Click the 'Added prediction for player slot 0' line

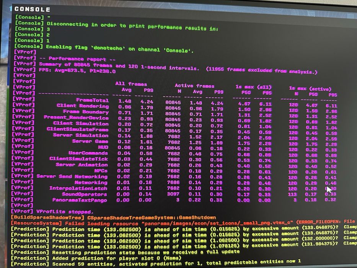96,258
